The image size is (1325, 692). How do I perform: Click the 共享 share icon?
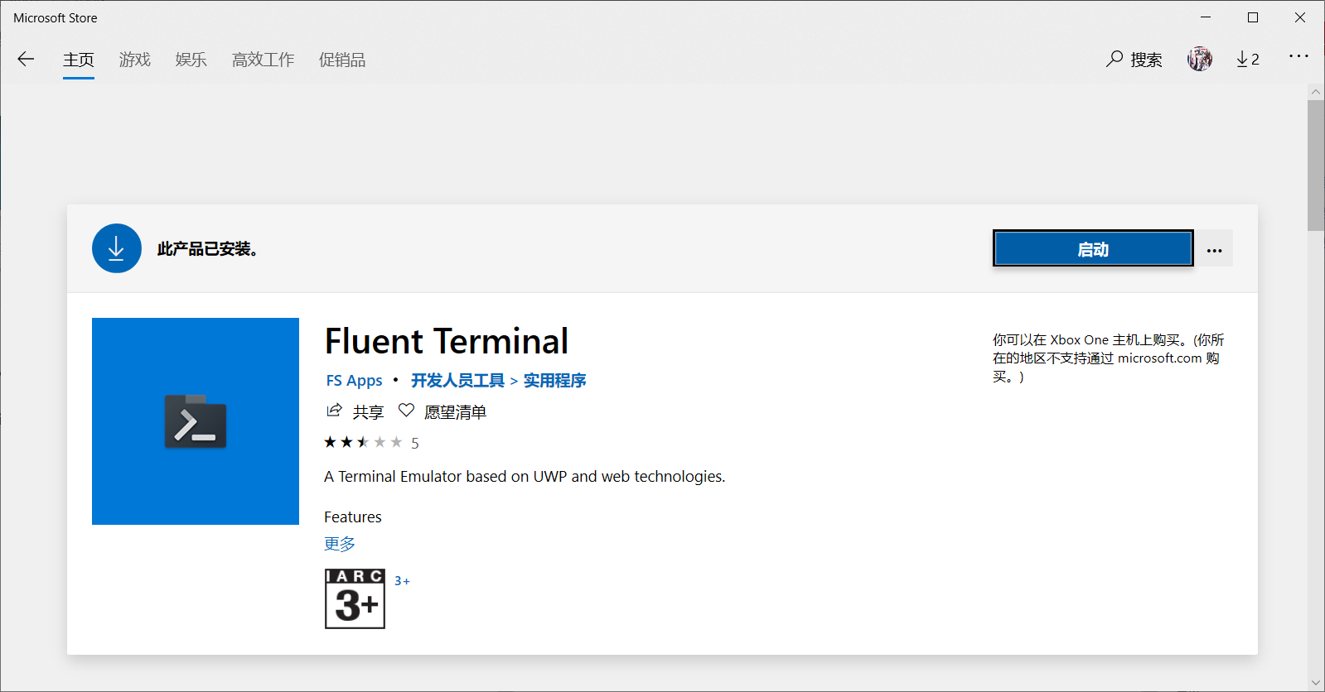point(334,411)
